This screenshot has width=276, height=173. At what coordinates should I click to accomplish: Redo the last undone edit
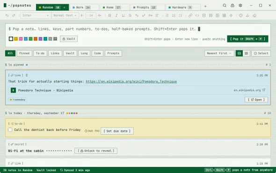point(14,15)
